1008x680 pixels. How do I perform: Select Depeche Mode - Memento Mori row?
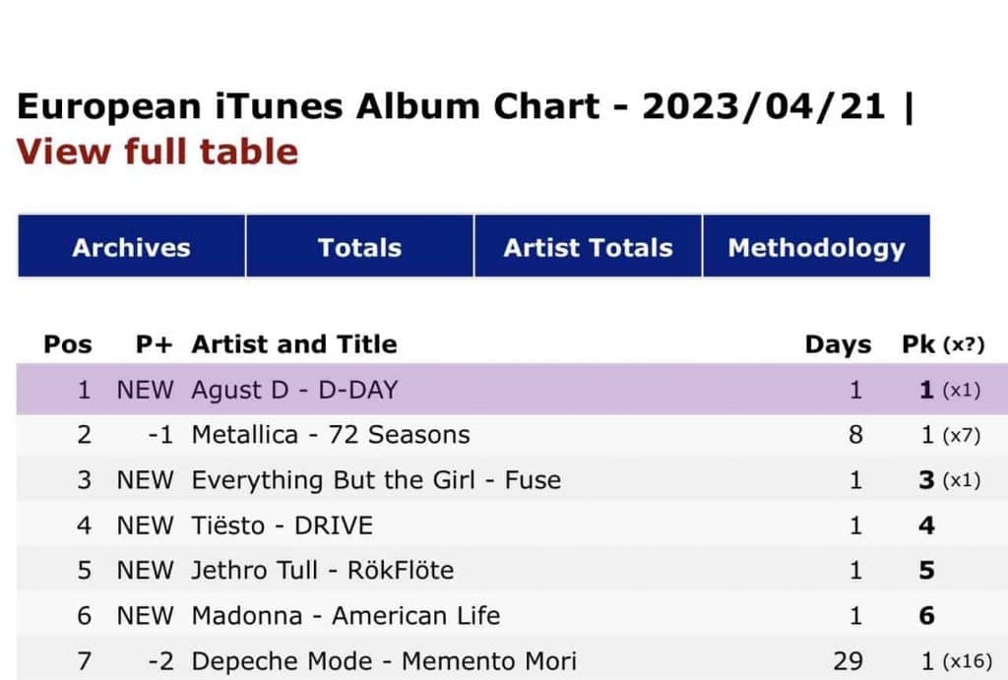[x=384, y=661]
